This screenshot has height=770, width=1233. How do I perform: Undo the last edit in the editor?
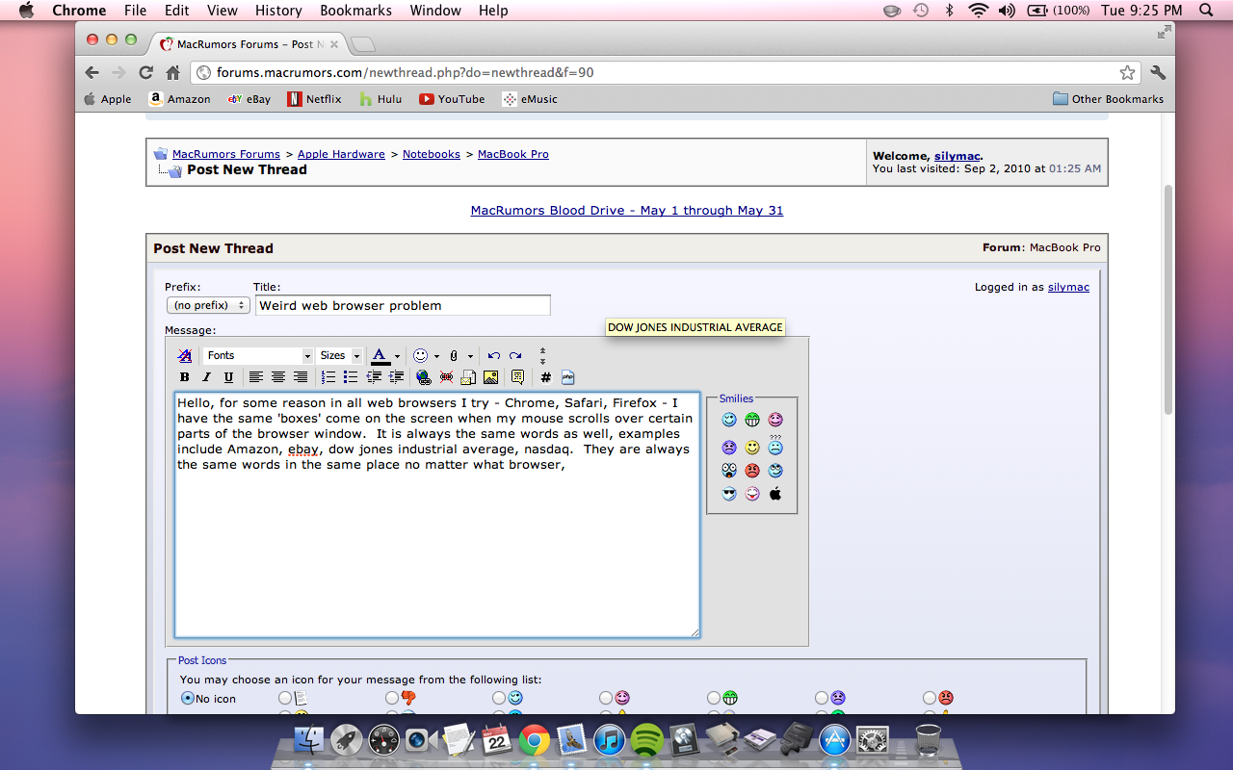(494, 355)
